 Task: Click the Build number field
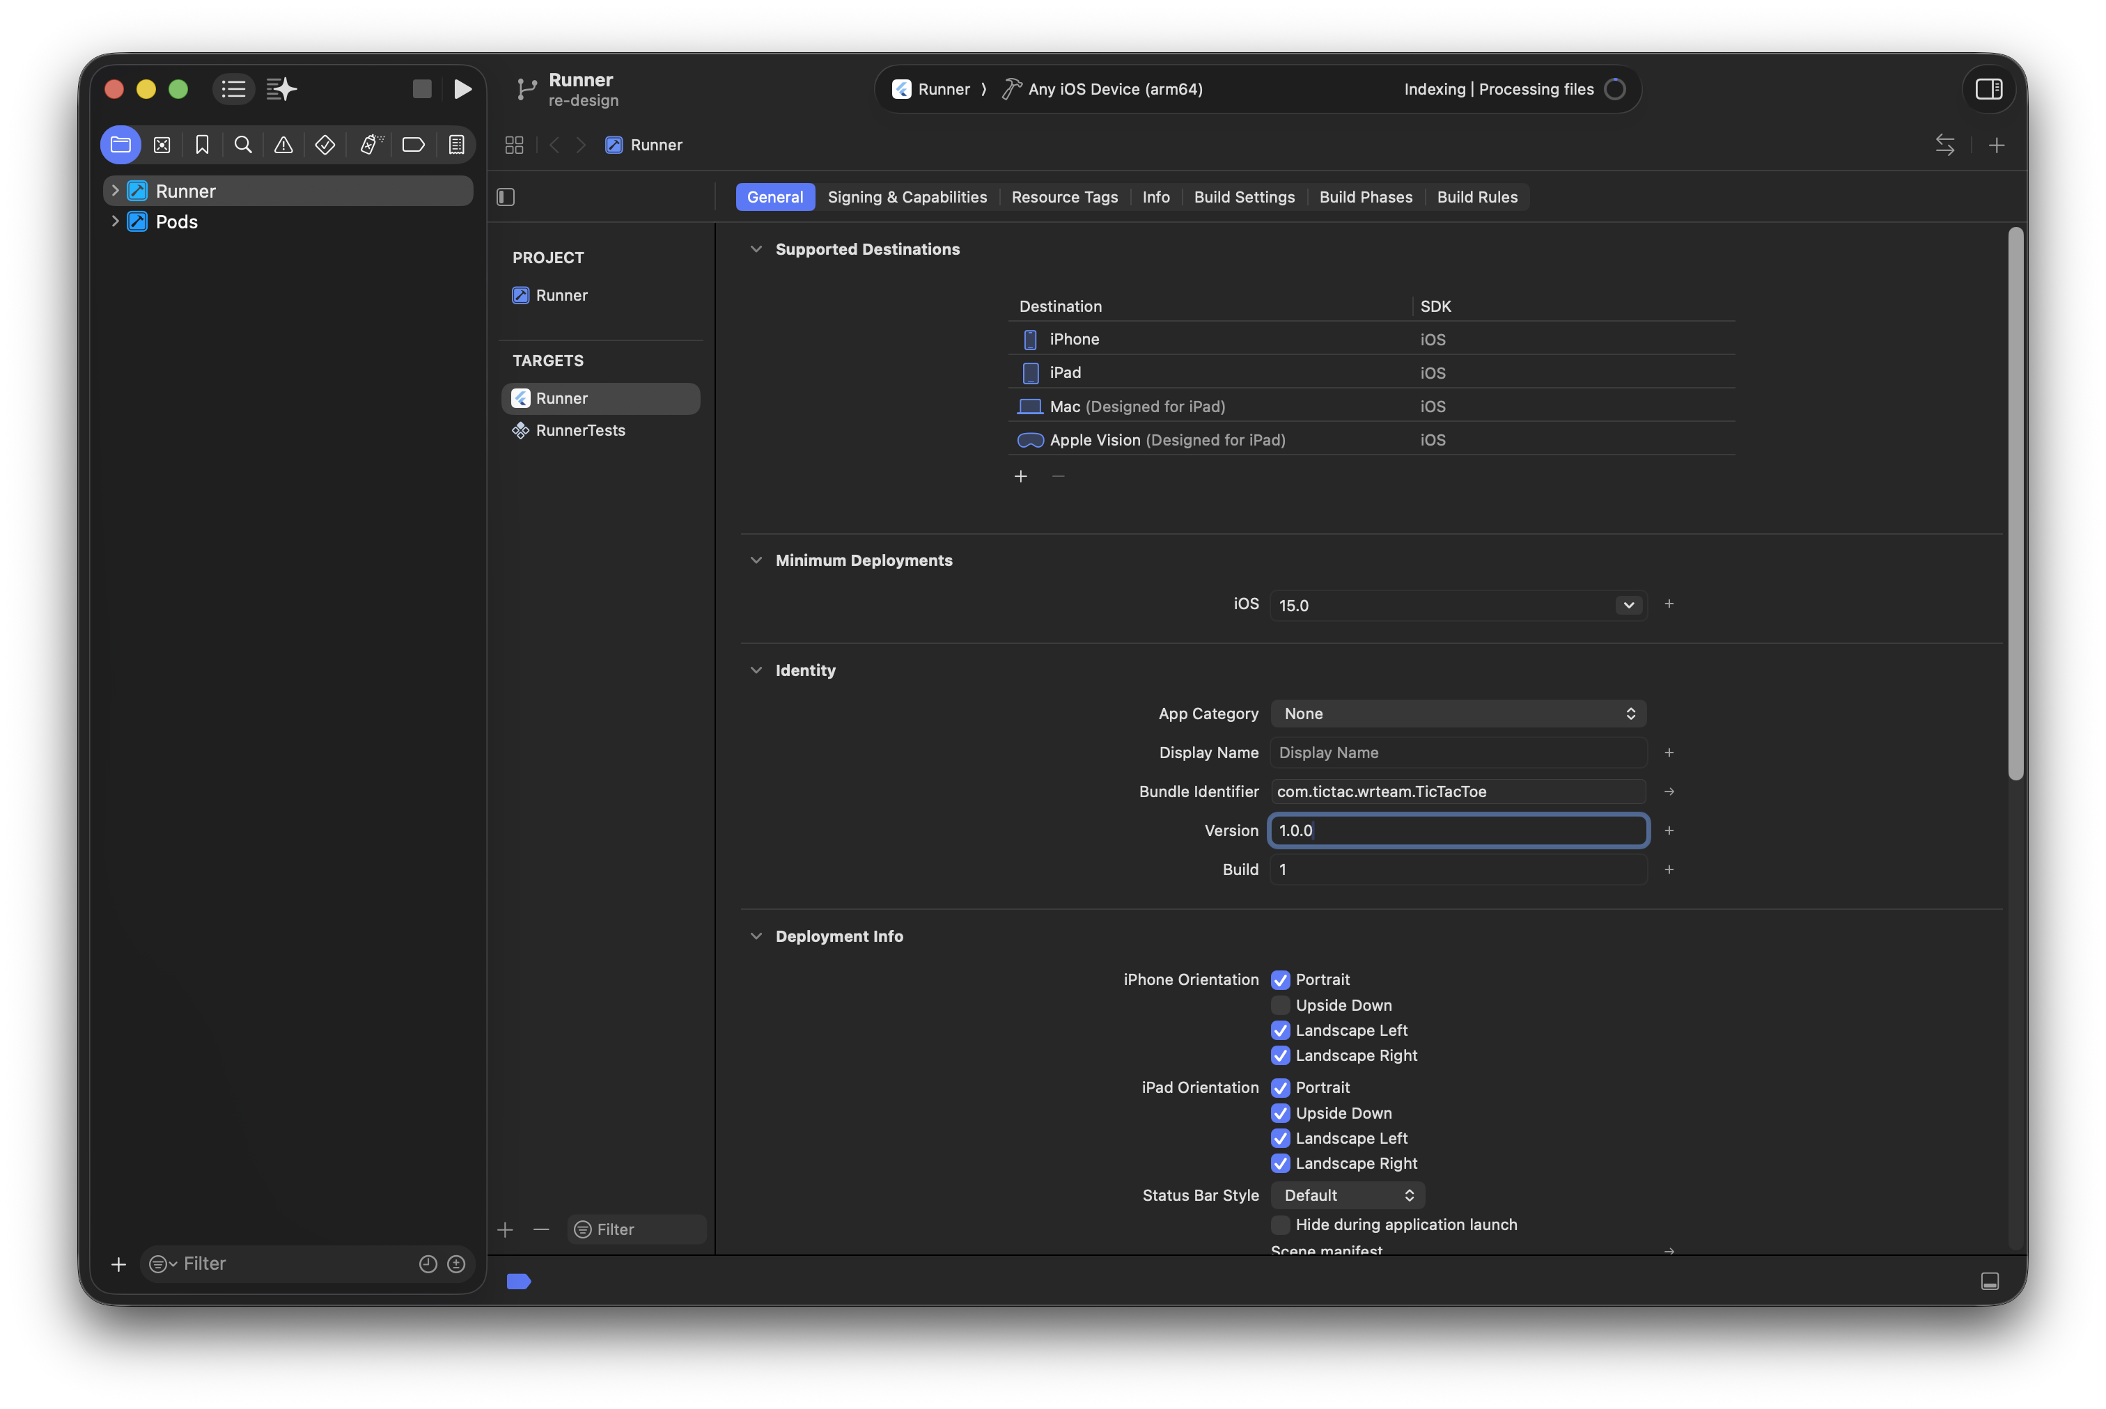pyautogui.click(x=1458, y=870)
